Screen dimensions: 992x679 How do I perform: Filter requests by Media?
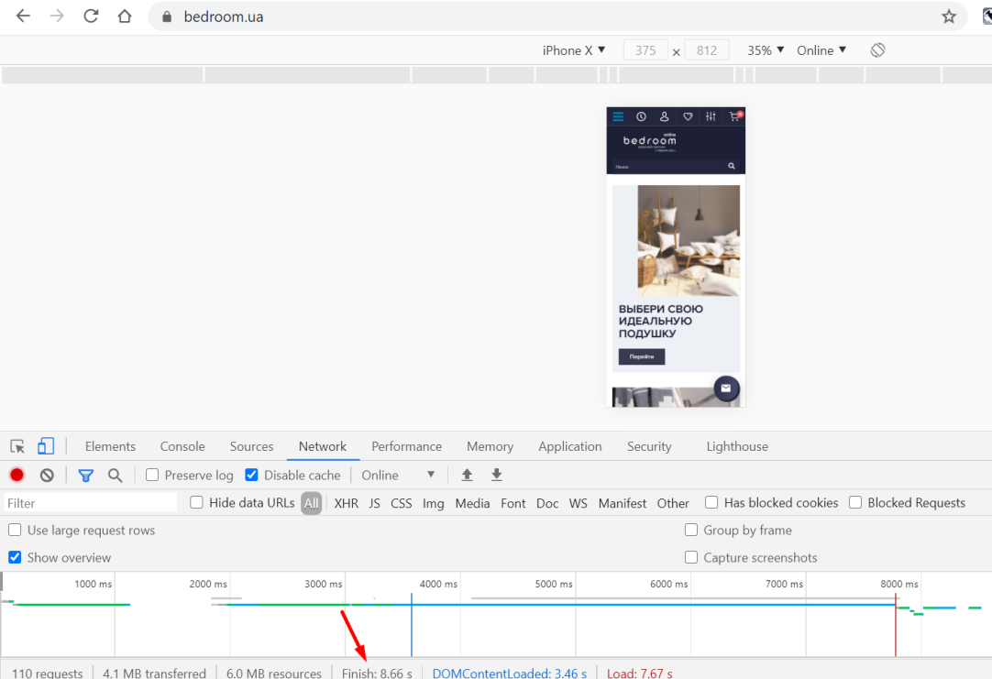[x=472, y=503]
